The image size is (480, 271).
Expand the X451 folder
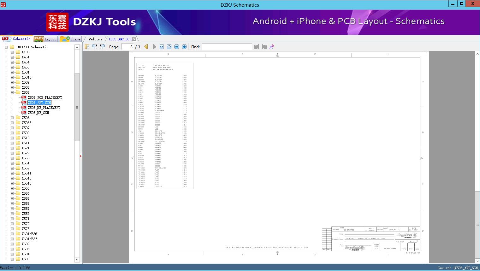(12, 57)
